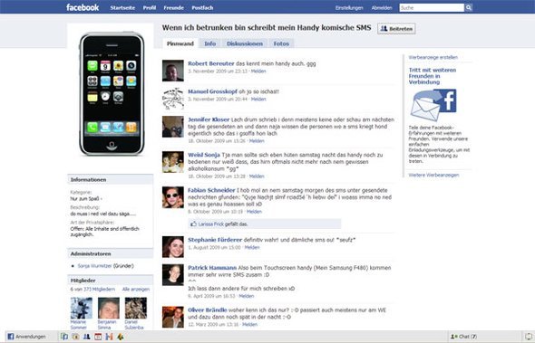Click the notifications icon at bottom right
Viewport: 535px width, 343px height.
[529, 337]
